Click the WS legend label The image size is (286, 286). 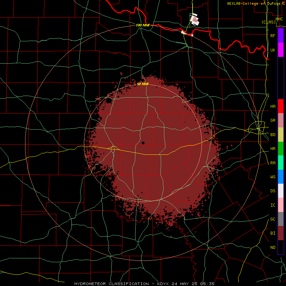pyautogui.click(x=273, y=177)
